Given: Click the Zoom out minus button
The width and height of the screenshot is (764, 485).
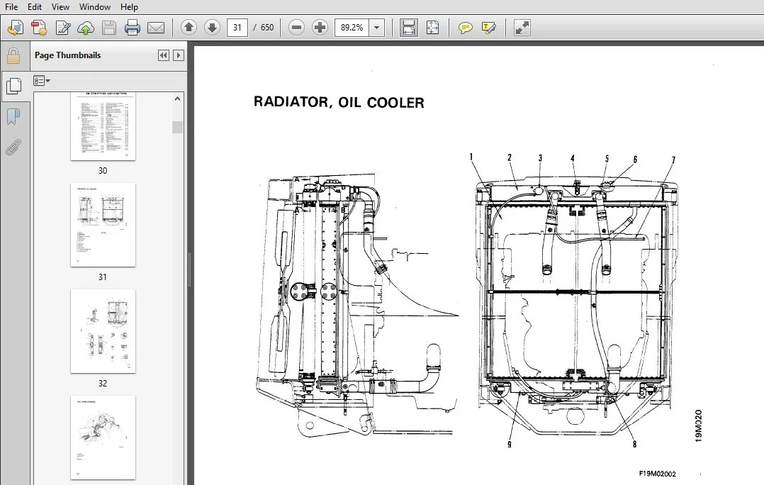Looking at the screenshot, I should tap(296, 28).
